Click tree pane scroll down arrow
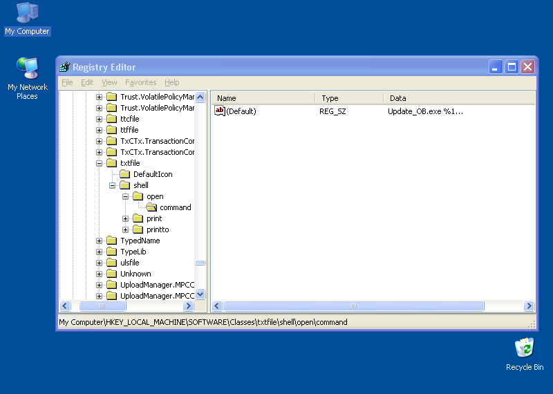553x394 pixels. 200,294
